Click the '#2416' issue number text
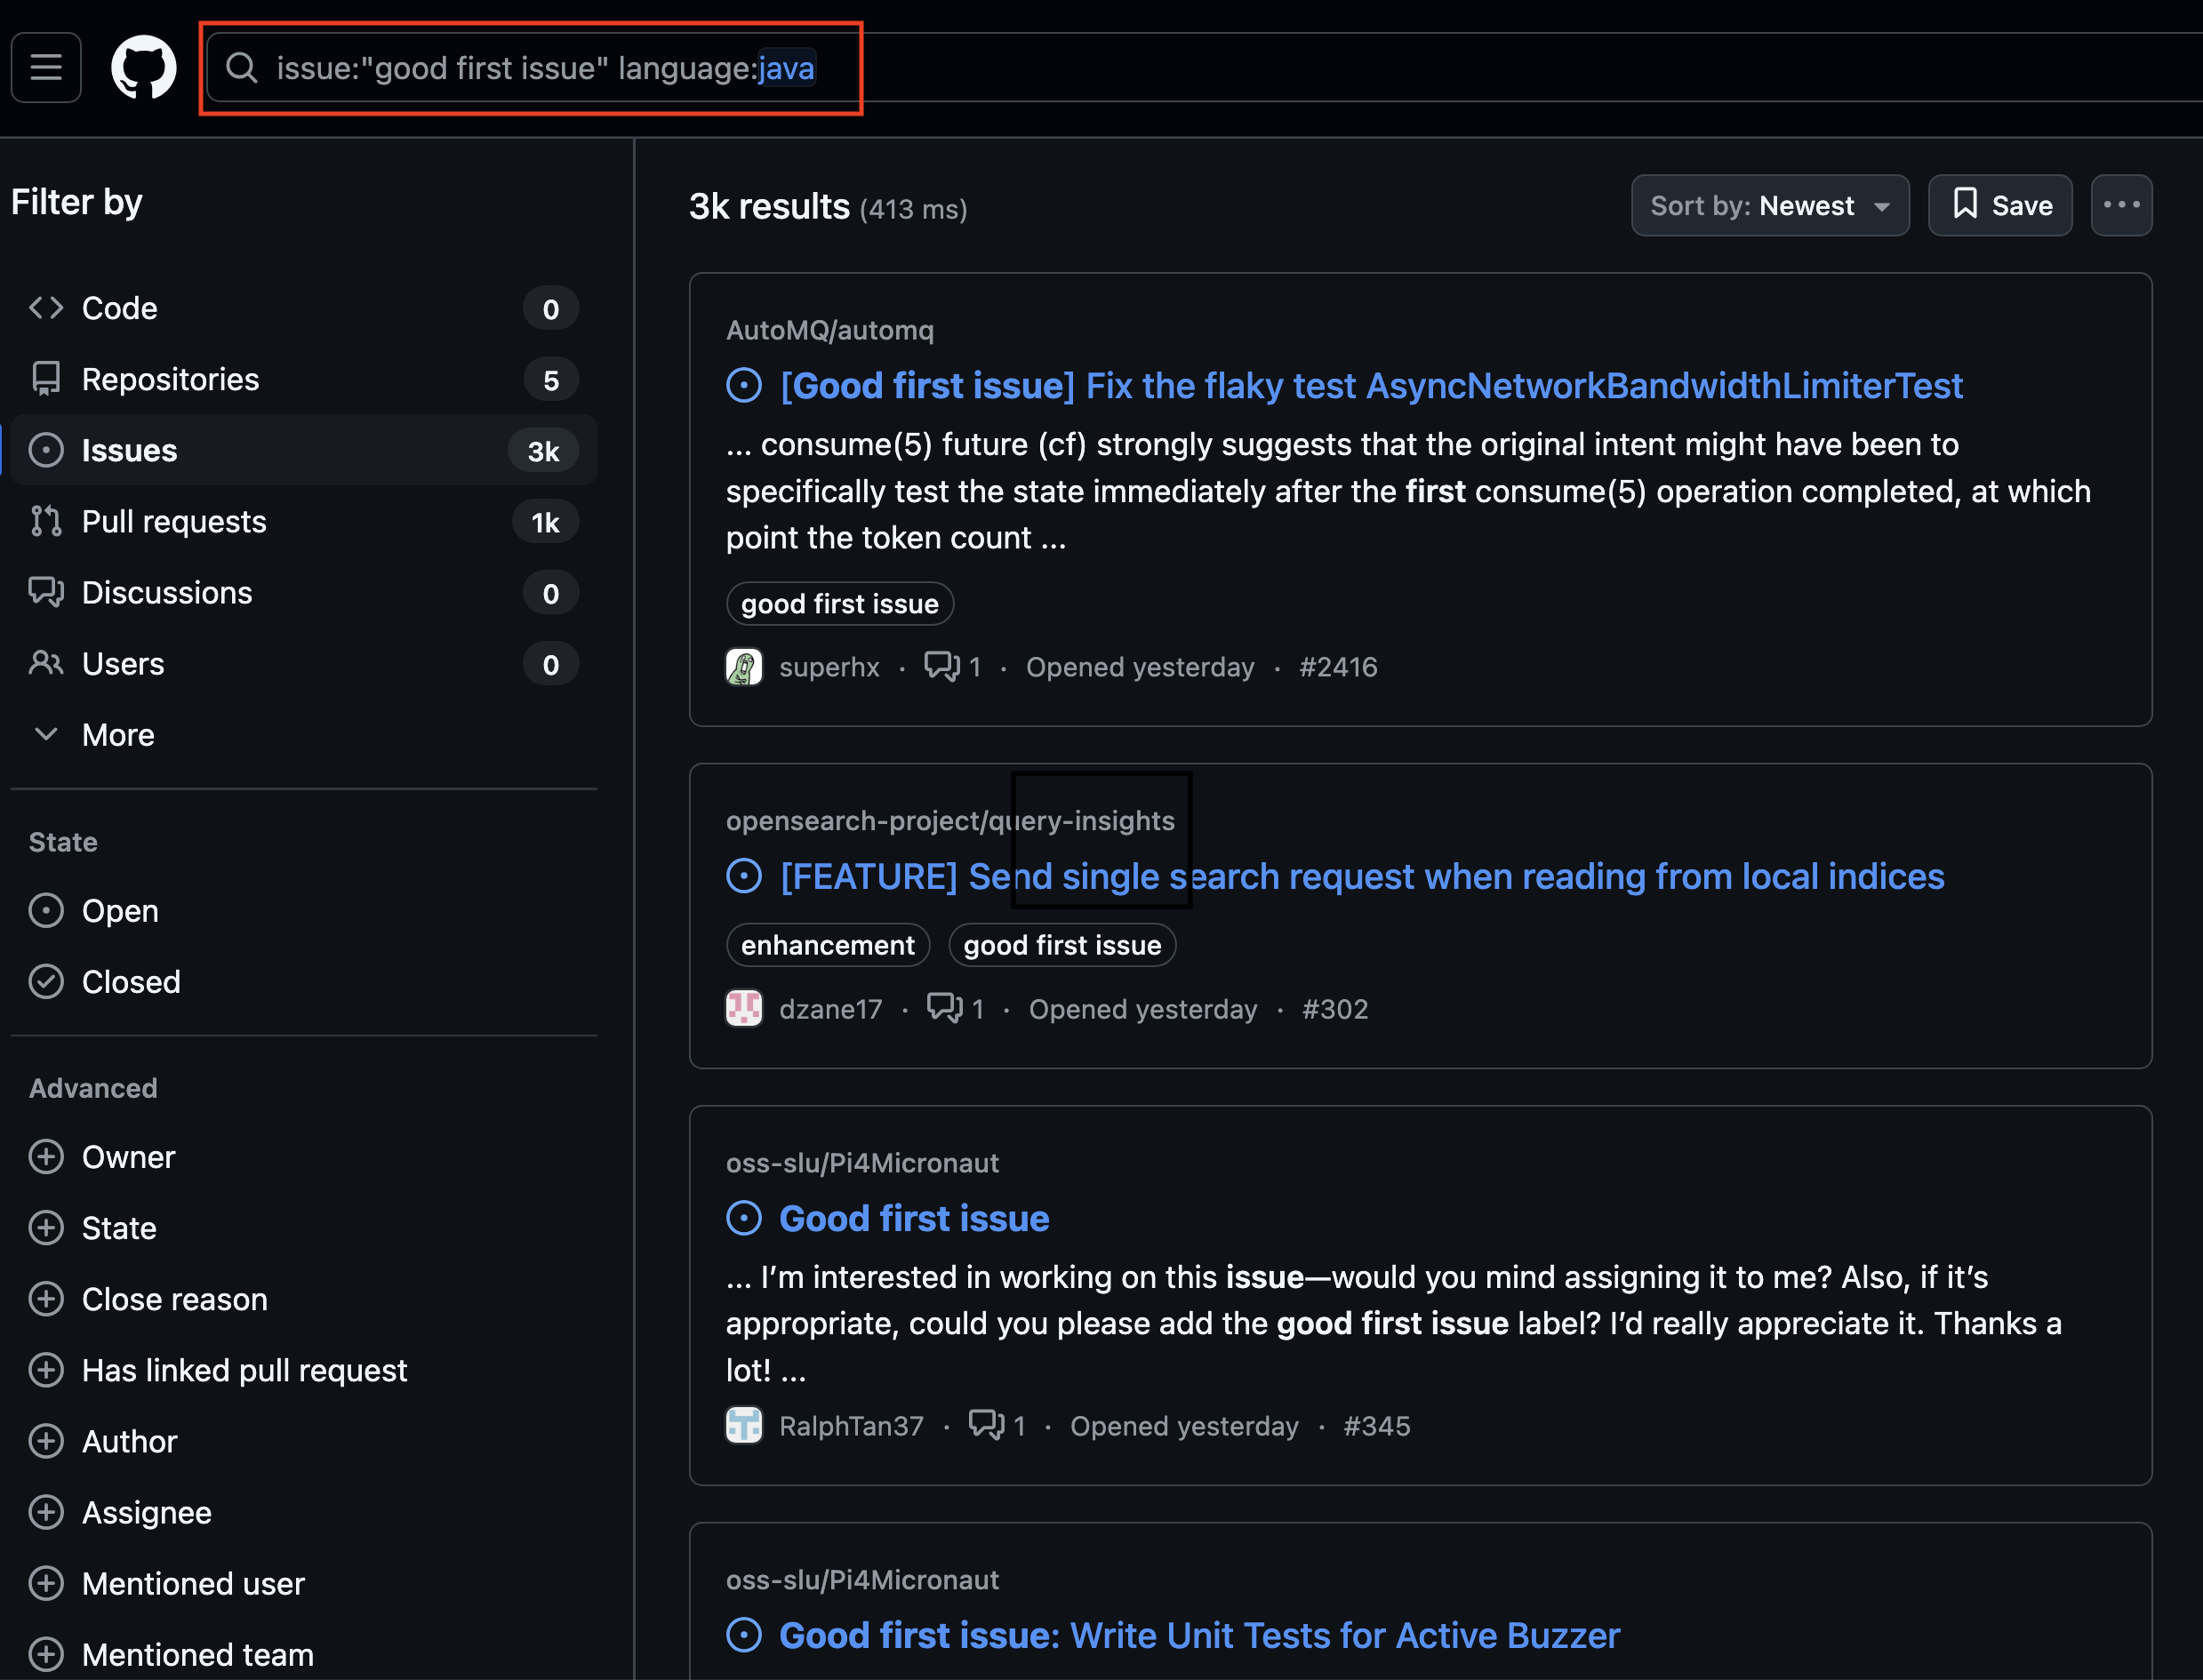Viewport: 2203px width, 1680px height. 1338,667
